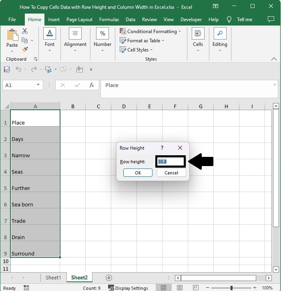Open the Number format group
This screenshot has height=291, width=281.
click(102, 40)
